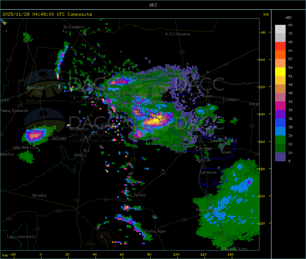The width and height of the screenshot is (306, 259).
Task: Click the El_Desvio location label
Action: (x=79, y=129)
